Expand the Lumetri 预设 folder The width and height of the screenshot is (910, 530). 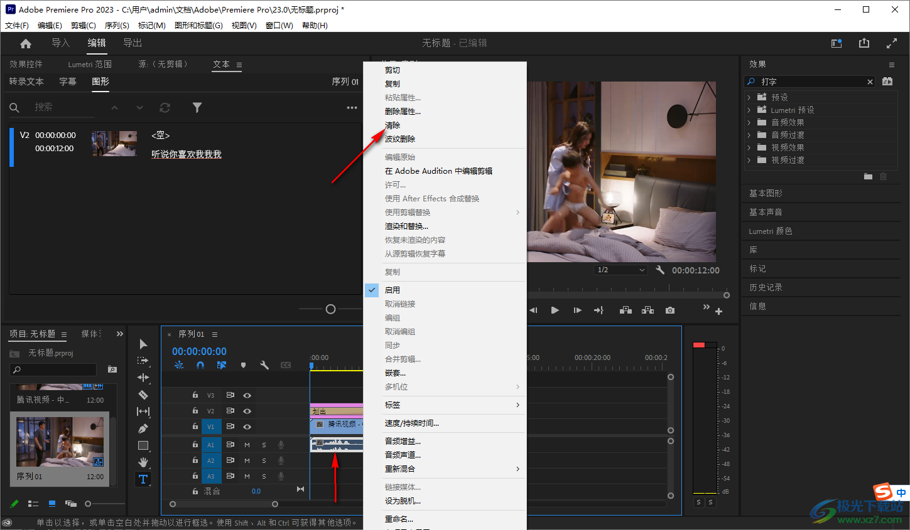pos(749,110)
